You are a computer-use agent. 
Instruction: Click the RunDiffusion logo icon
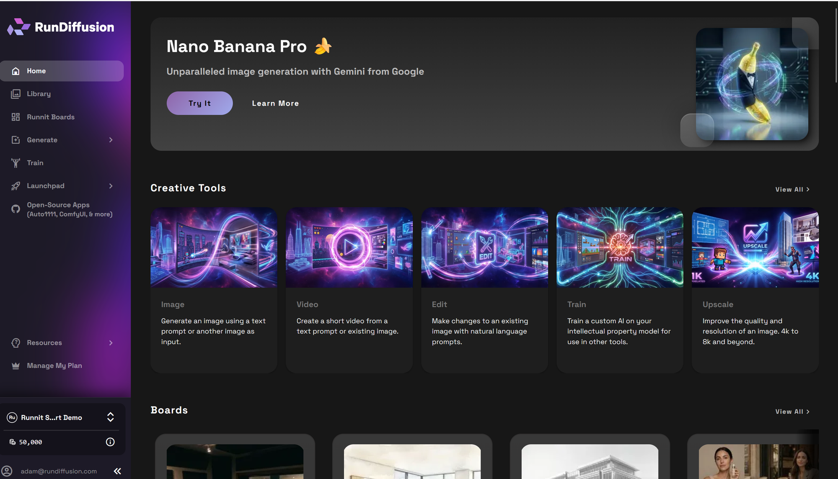click(18, 27)
